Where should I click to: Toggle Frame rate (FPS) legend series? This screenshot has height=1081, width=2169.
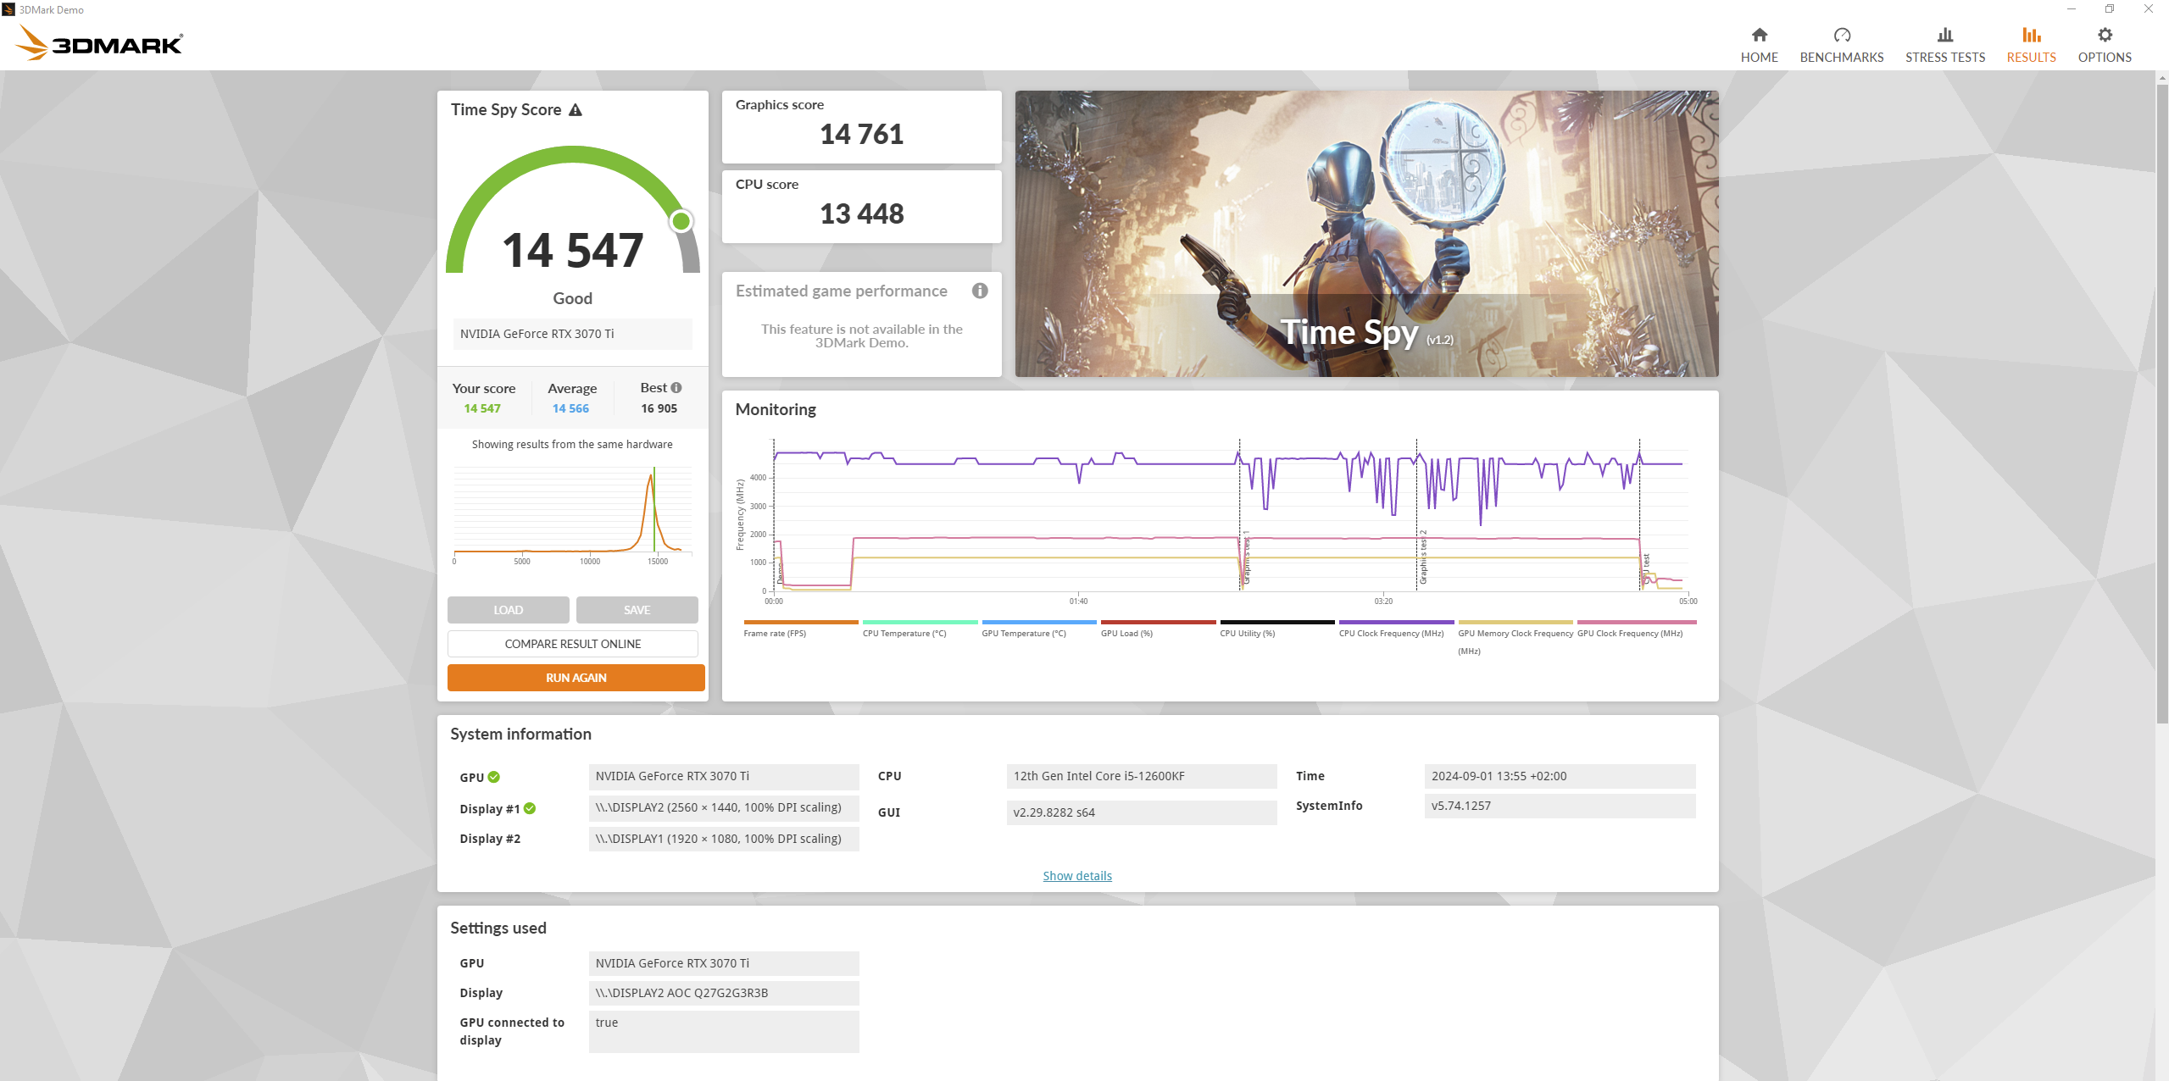775,633
